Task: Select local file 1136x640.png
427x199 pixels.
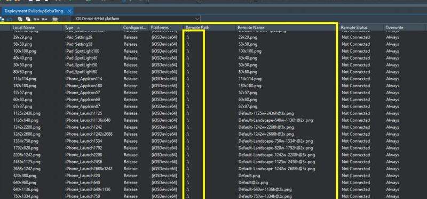Action: point(26,120)
